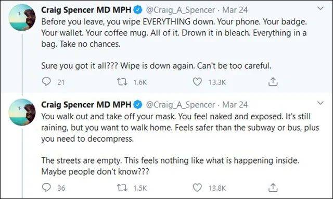This screenshot has width=333, height=199.
Task: Open Craig Spencer's avatar on first tweet
Action: pyautogui.click(x=22, y=17)
